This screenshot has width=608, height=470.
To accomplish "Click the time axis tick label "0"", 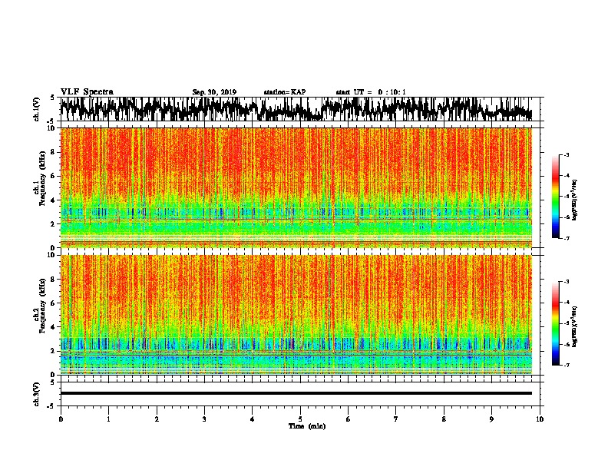I will click(x=61, y=419).
